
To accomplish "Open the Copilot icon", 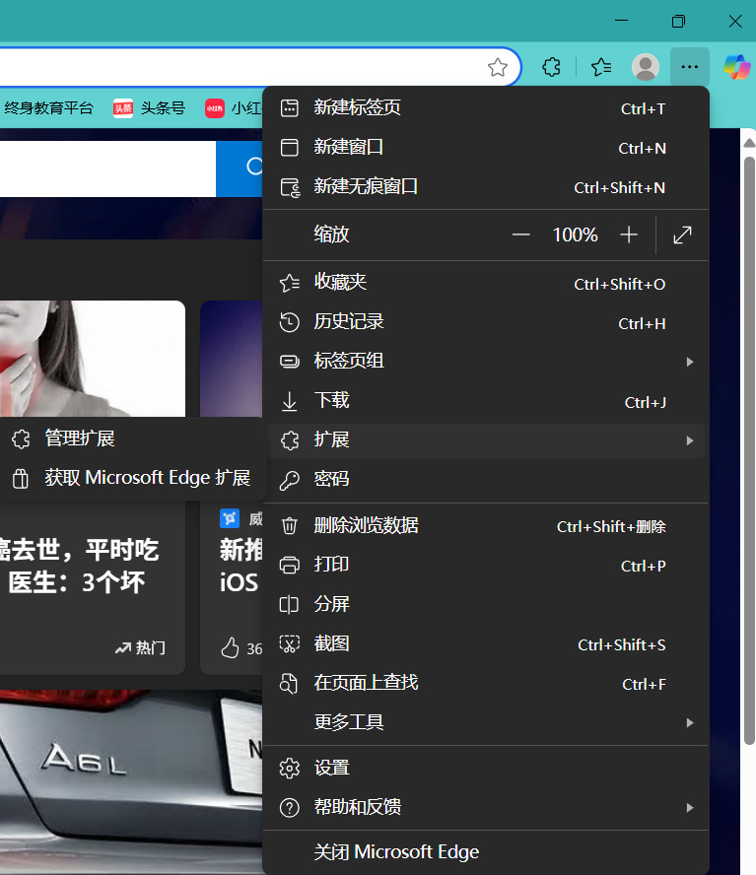I will 737,67.
